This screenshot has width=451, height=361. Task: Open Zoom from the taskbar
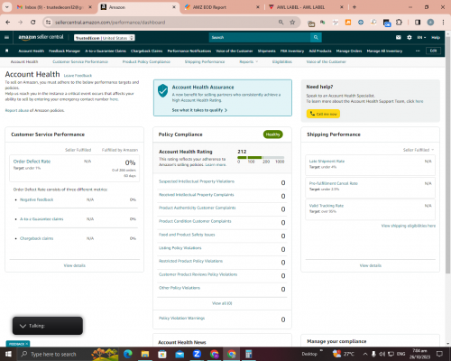pyautogui.click(x=197, y=354)
